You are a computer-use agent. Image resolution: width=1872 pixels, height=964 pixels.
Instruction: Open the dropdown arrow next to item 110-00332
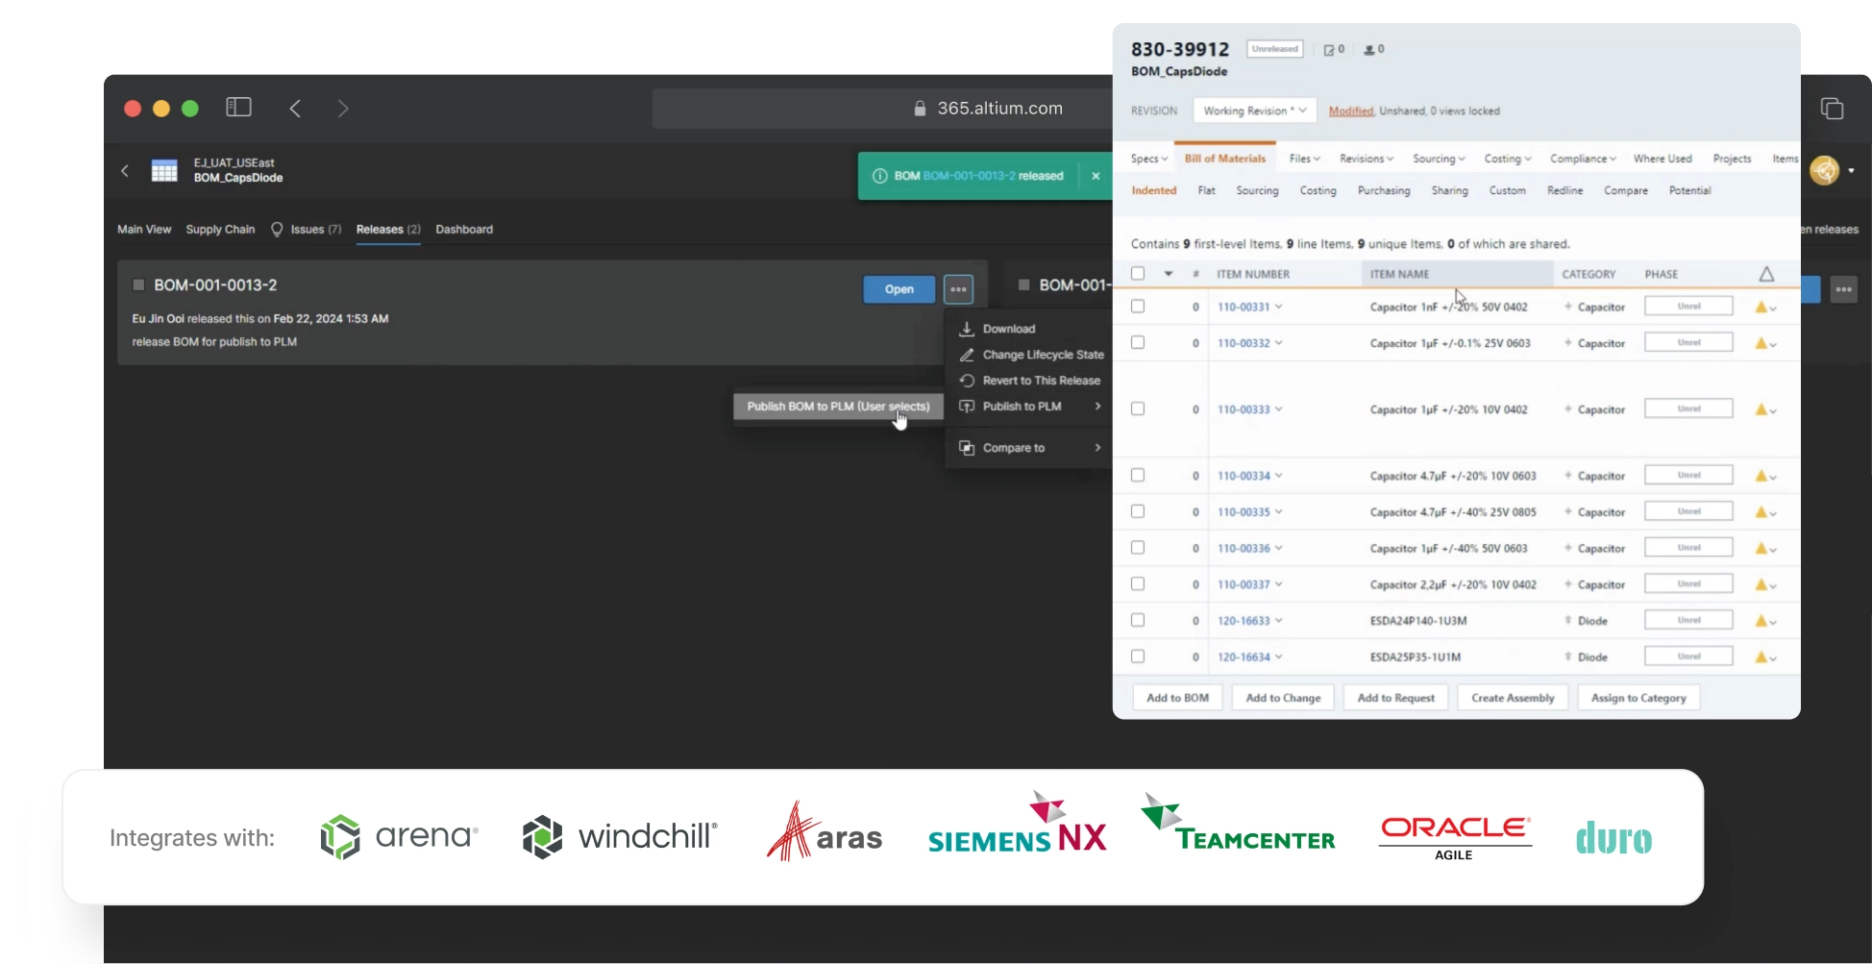1279,343
